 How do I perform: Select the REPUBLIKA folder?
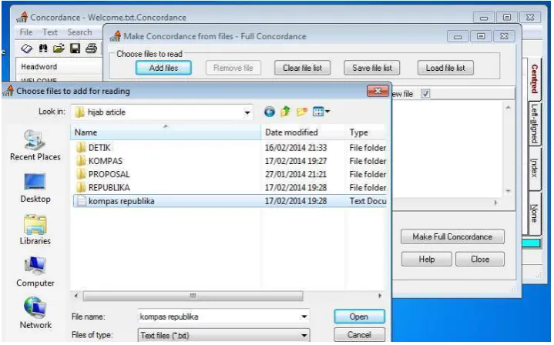tap(109, 187)
